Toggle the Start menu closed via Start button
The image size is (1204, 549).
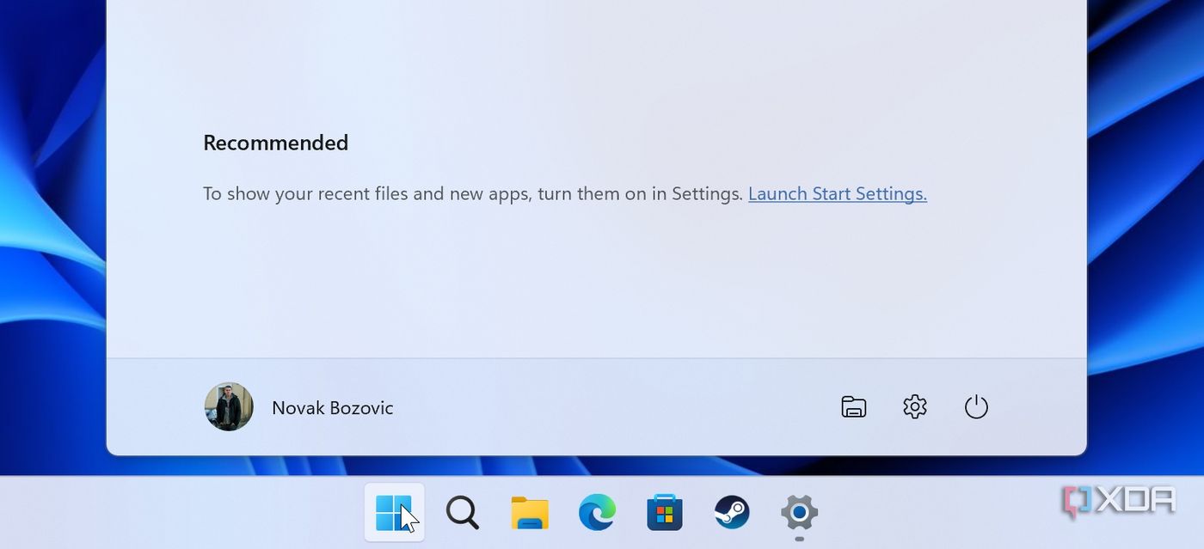coord(394,512)
